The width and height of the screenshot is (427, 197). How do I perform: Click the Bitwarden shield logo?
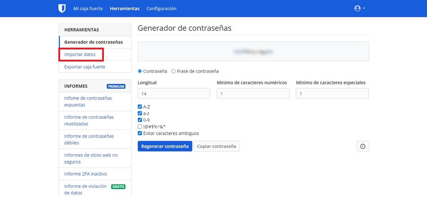point(62,9)
